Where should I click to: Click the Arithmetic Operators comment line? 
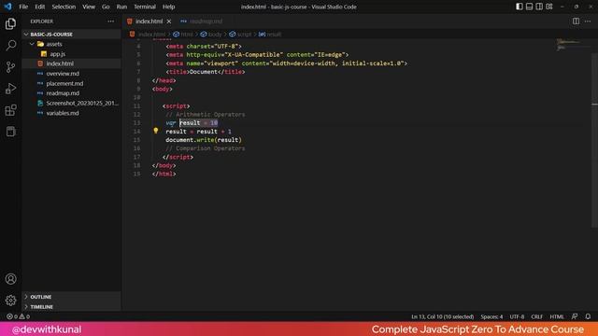coord(206,114)
